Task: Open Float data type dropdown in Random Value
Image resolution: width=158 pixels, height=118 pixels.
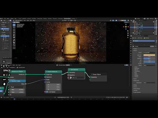Action: pyautogui.click(x=17, y=87)
